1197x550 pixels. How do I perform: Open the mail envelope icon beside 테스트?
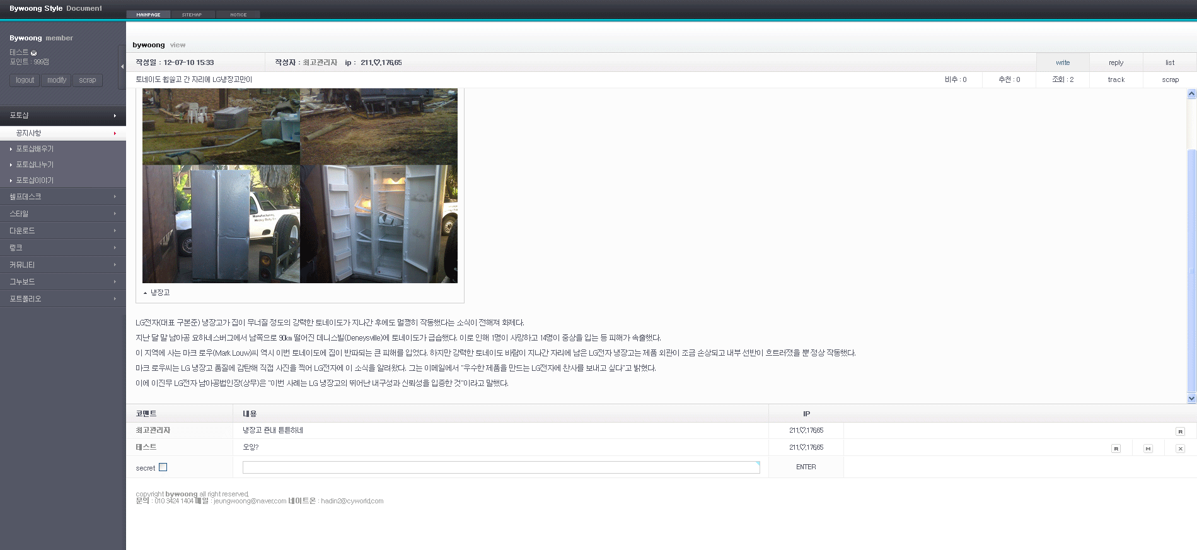(x=34, y=53)
